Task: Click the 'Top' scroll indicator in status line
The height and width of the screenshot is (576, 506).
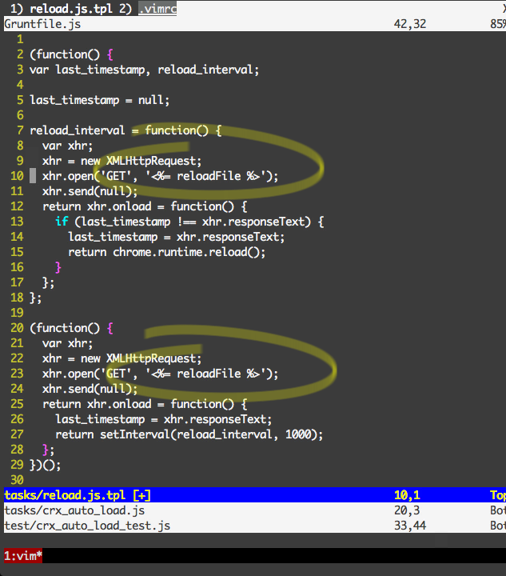Action: click(498, 495)
